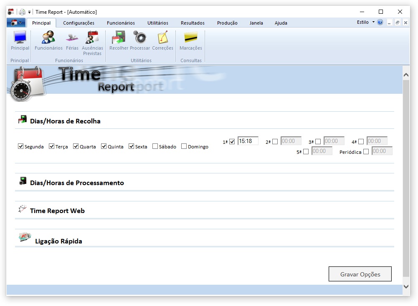Enable the Periódica checkbox
The height and width of the screenshot is (306, 418).
[x=366, y=152]
